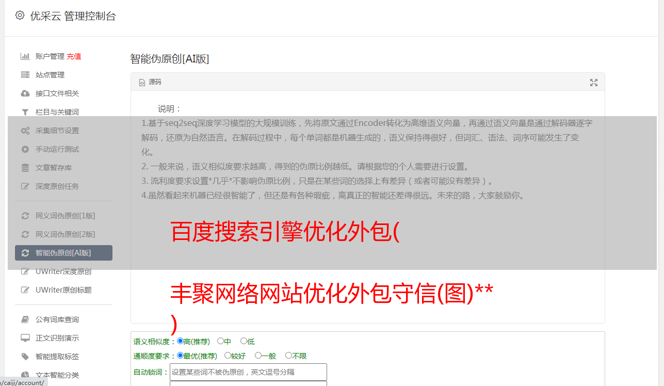Click the database icon beside 文章暂存库
664x386 pixels.
(x=25, y=168)
